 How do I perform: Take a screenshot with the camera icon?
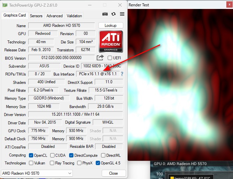pyautogui.click(x=105, y=14)
